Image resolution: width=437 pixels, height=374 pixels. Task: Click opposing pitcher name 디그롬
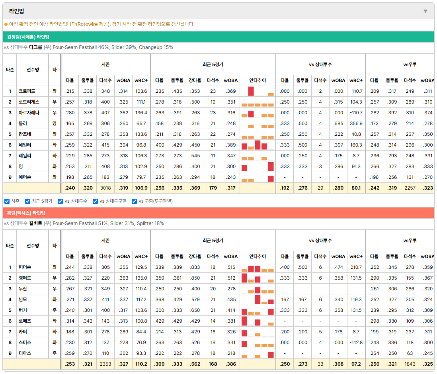tap(35, 47)
